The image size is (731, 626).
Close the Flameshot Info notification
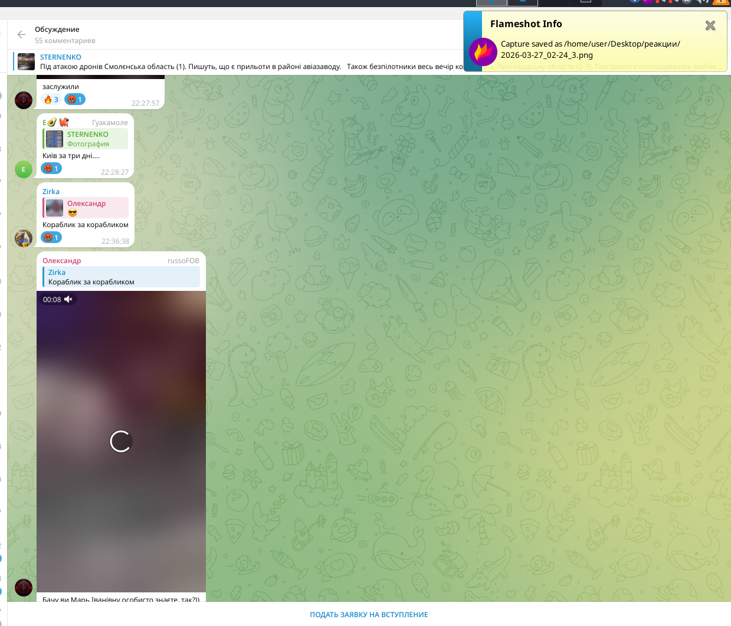tap(710, 25)
